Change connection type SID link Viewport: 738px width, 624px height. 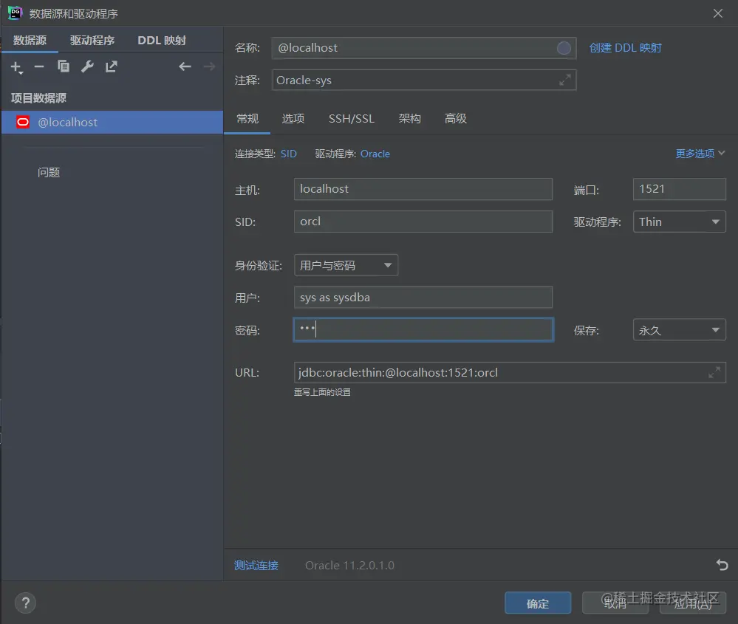pos(289,154)
